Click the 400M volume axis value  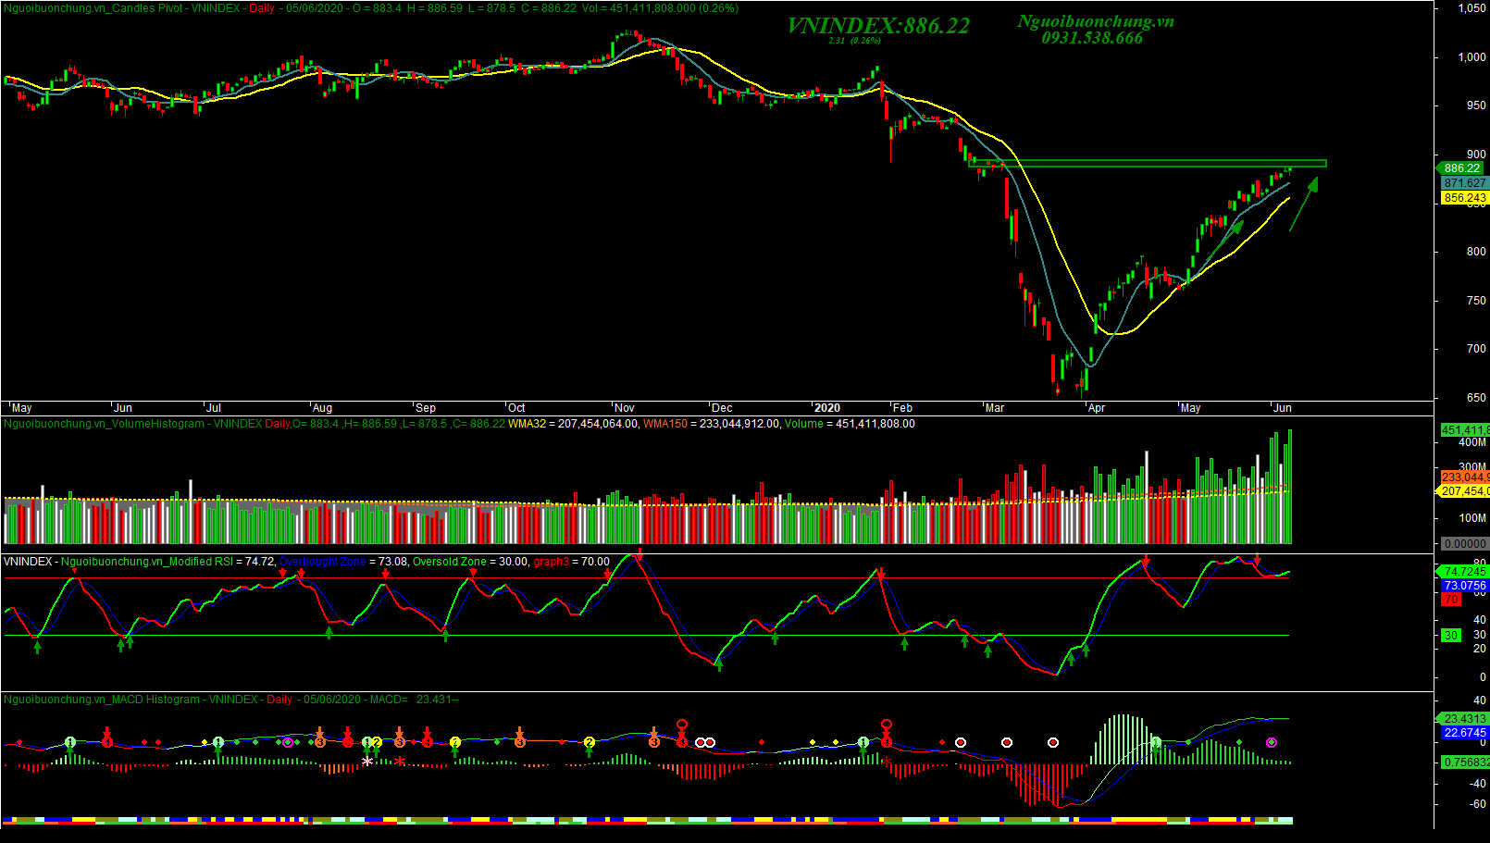pos(1472,442)
